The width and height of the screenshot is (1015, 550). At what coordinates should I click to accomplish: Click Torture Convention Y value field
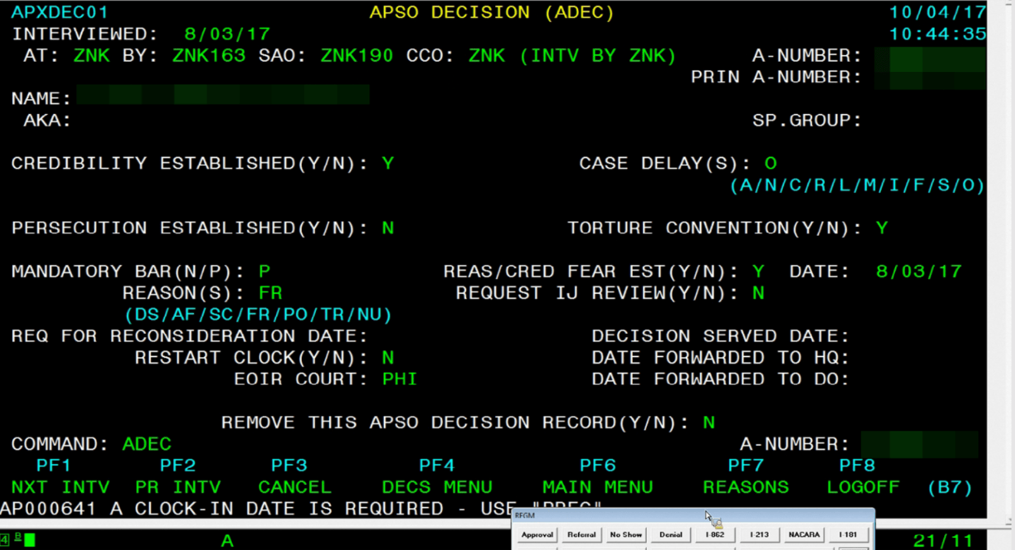(882, 228)
